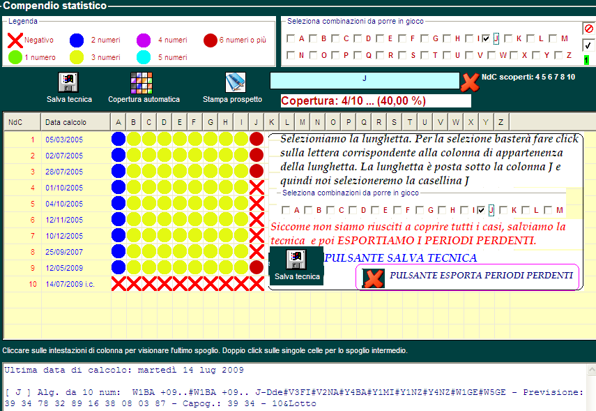596x411 pixels.
Task: Enable checkbox W in combination selector
Action: coord(491,55)
